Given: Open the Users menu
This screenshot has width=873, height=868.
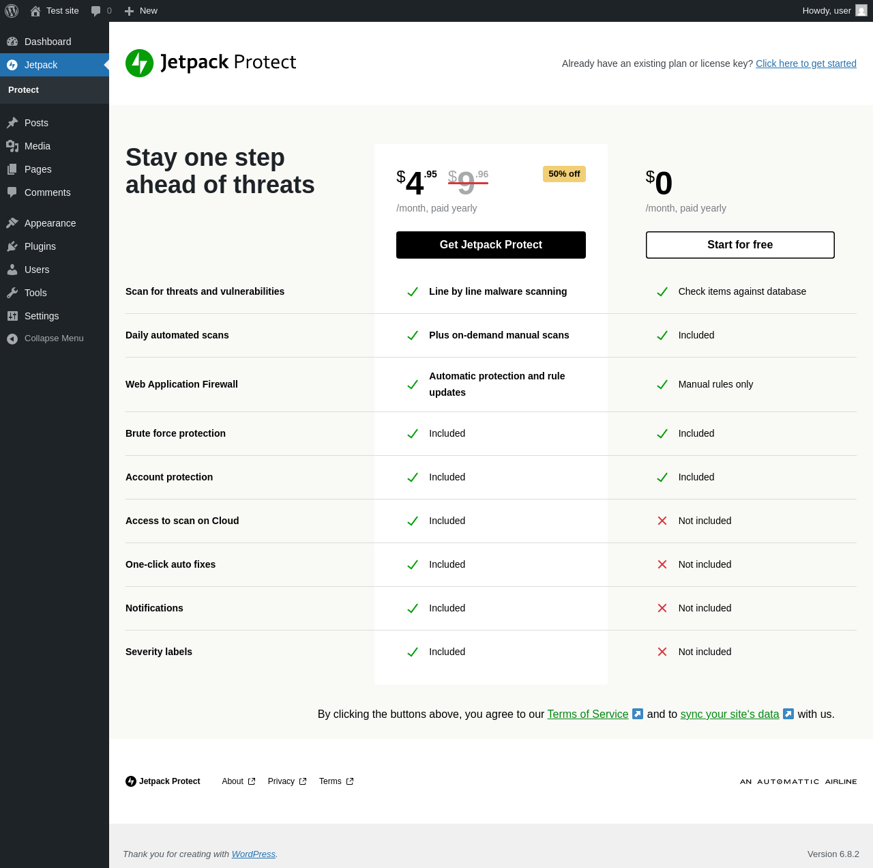Looking at the screenshot, I should coord(55,270).
